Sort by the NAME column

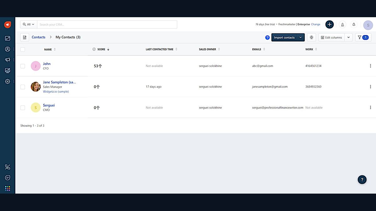(50, 49)
